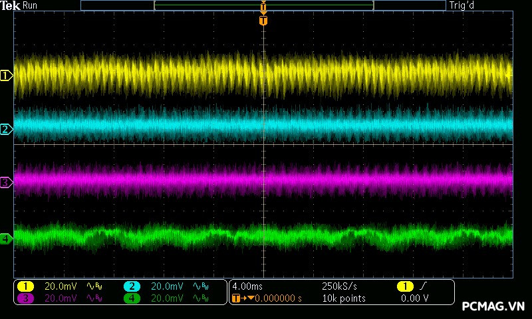532x319 pixels.
Task: Click the trigger level arrow on right edge
Action: 511,75
